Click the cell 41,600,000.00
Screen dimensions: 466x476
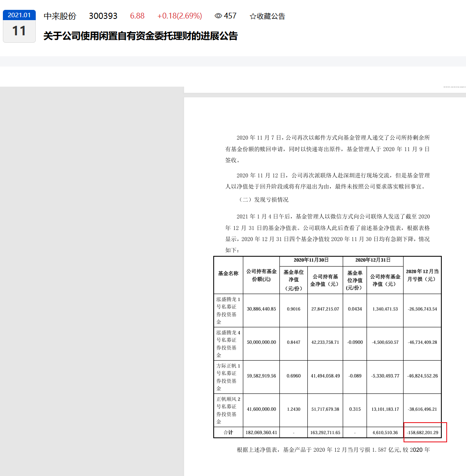(261, 409)
